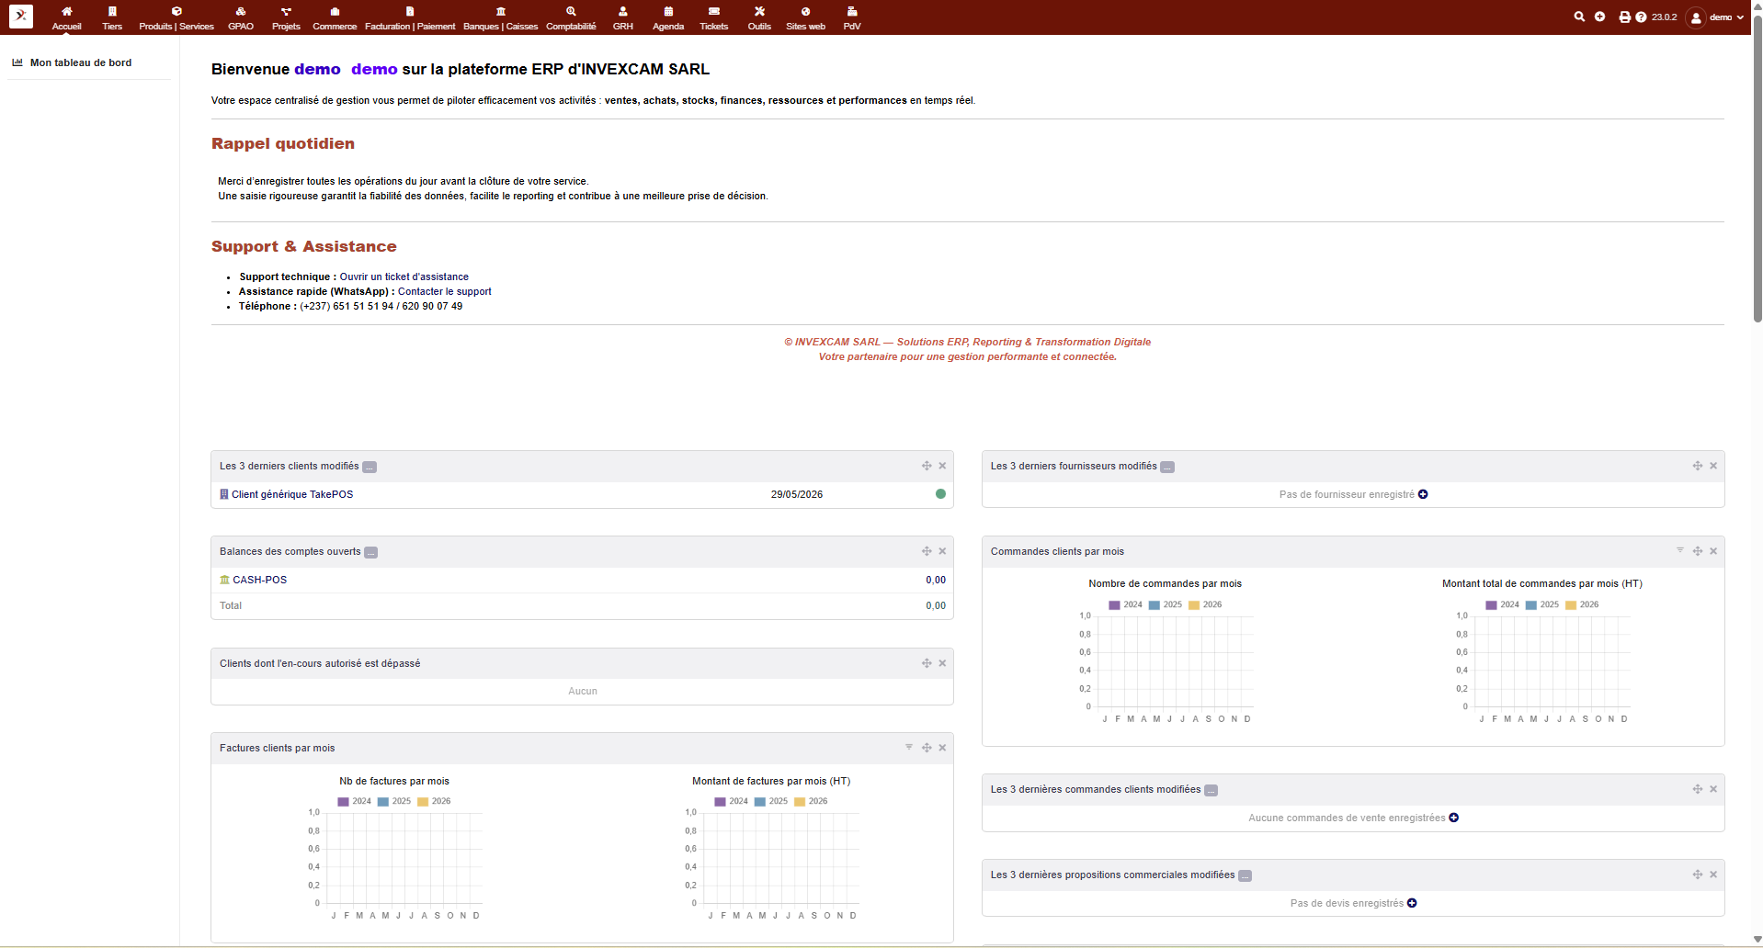The image size is (1763, 948).
Task: Click plus icon next to Pas de devis enregistrés
Action: (x=1412, y=903)
